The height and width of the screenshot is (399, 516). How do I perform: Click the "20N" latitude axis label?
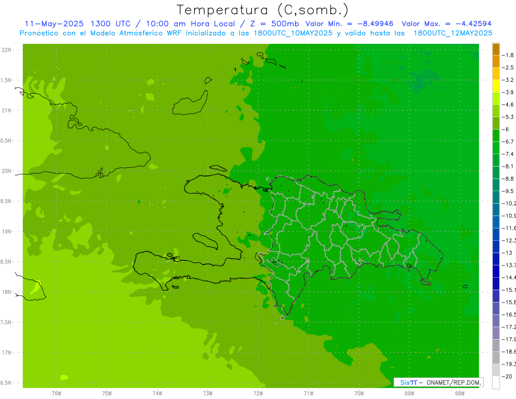coord(6,171)
